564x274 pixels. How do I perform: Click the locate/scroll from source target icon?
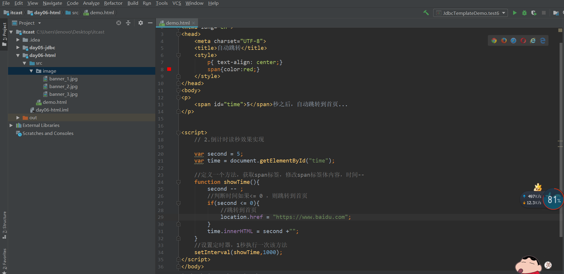pyautogui.click(x=119, y=23)
